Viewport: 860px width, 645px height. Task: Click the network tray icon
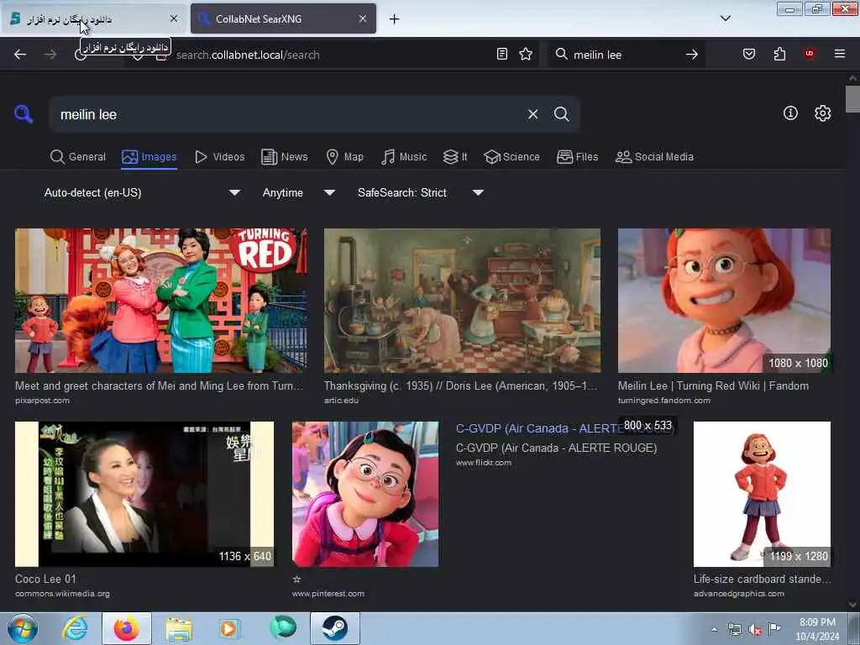click(x=734, y=630)
